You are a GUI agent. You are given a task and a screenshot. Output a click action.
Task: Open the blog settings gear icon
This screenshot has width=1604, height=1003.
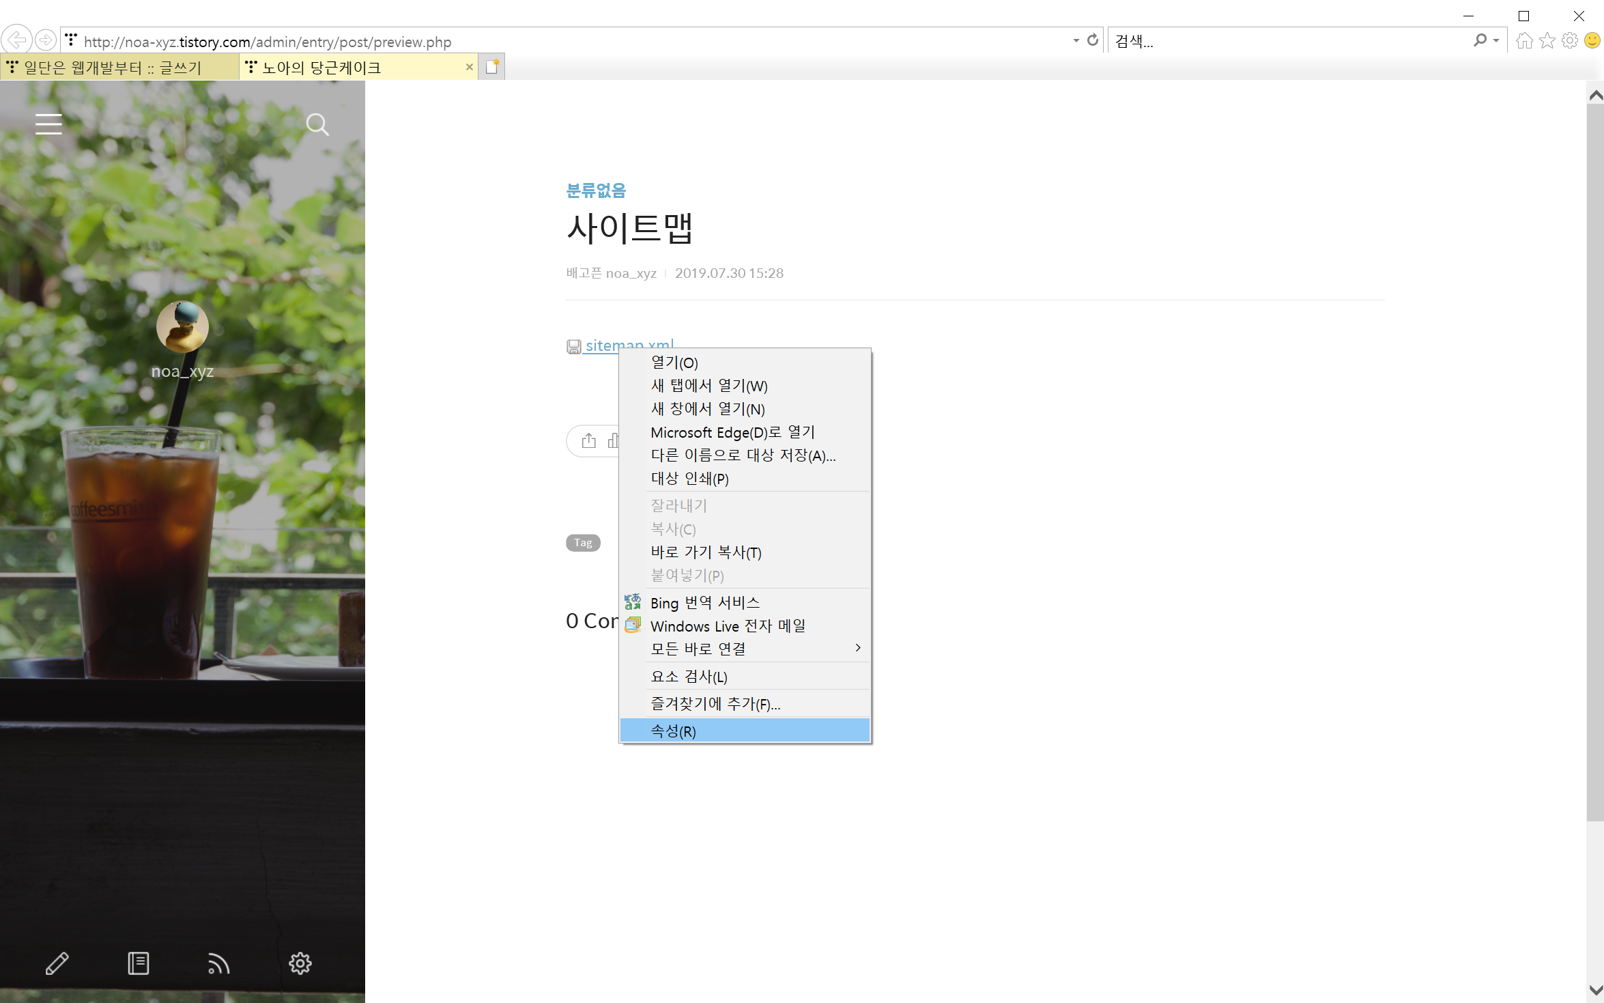coord(300,963)
